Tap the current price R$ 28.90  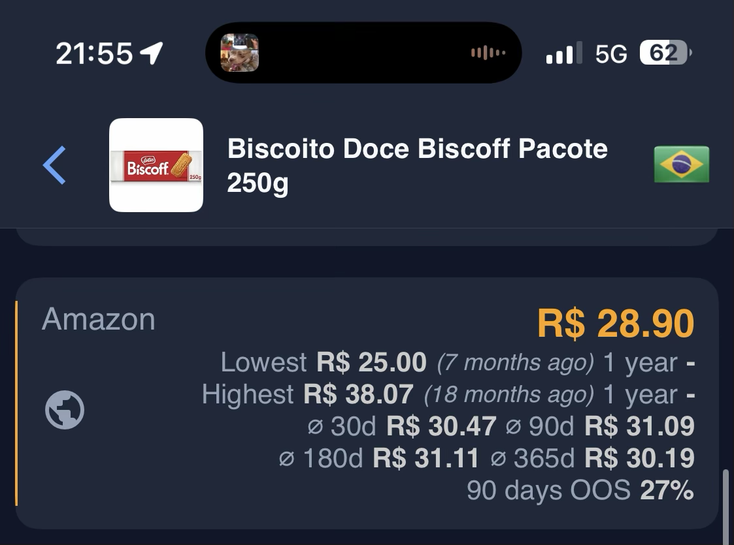coord(616,323)
